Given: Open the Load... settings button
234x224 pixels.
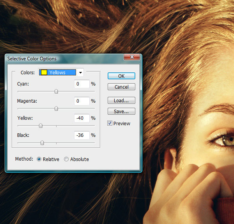Looking at the screenshot, I should [x=121, y=100].
